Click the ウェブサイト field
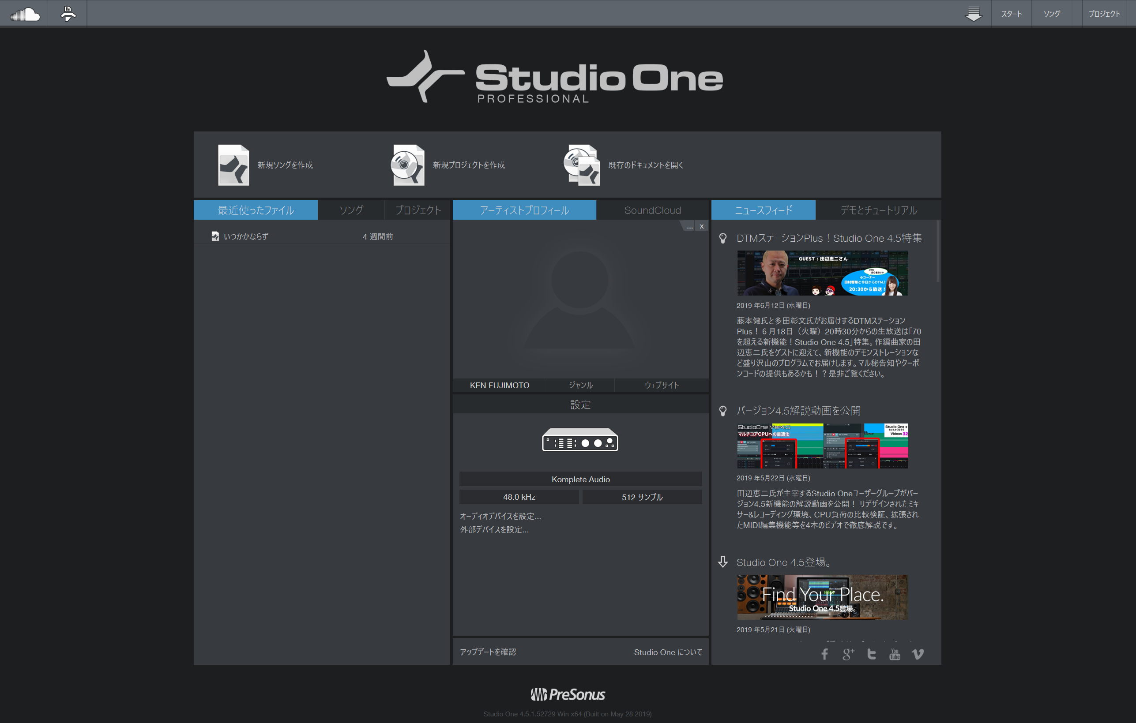Image resolution: width=1136 pixels, height=723 pixels. point(662,385)
